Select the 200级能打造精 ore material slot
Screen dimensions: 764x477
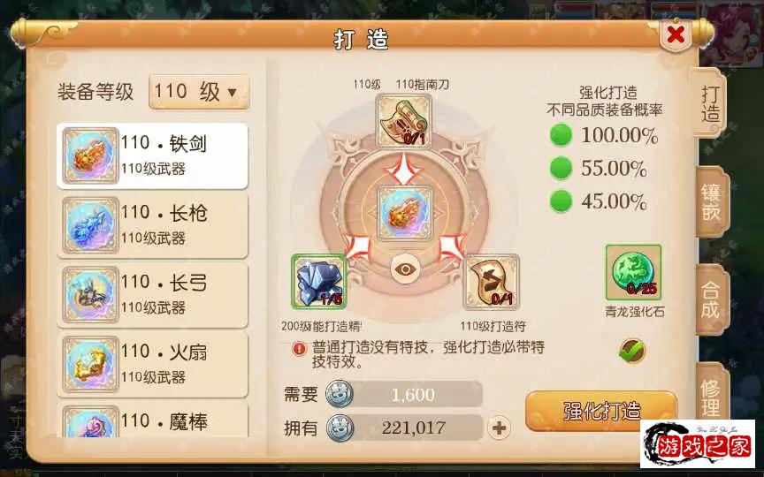point(319,281)
